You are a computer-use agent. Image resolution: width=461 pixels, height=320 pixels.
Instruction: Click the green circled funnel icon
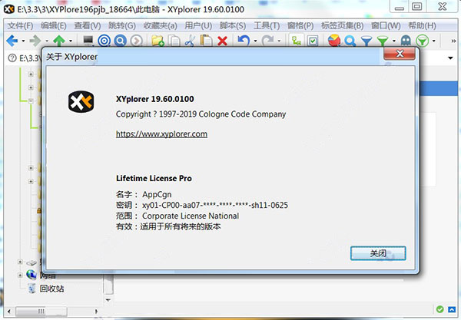(x=423, y=41)
